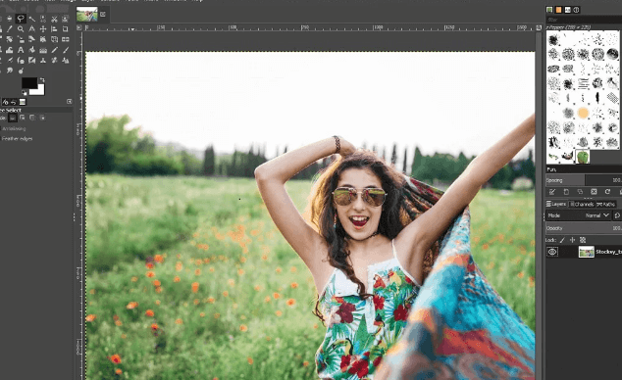
Task: Swap foreground and background colors arrow
Action: (42, 80)
